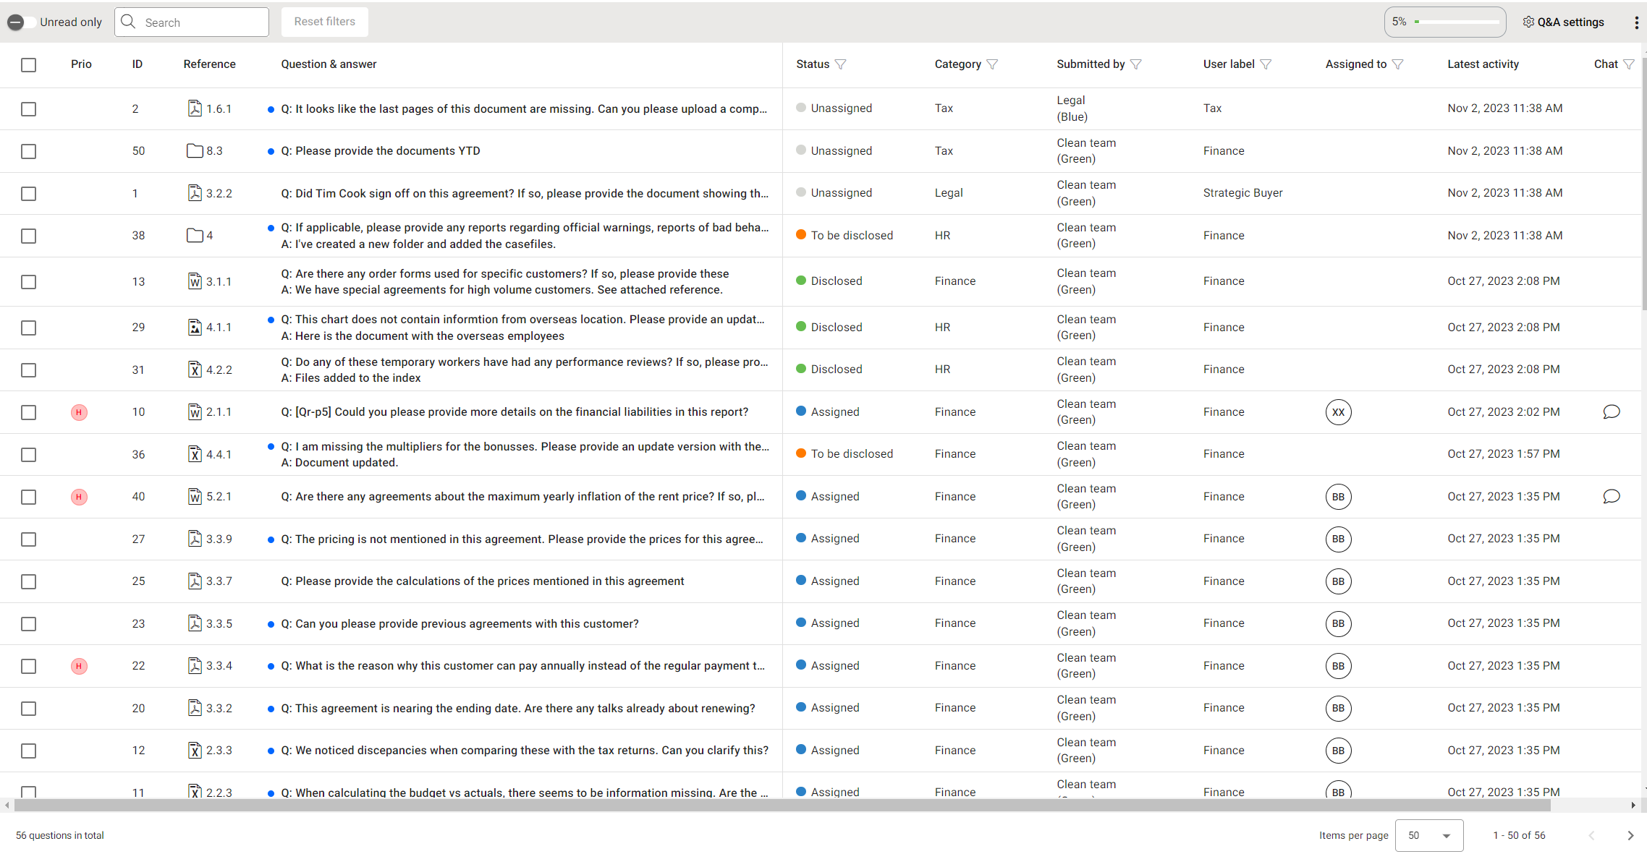Toggle the Unread only switch
The height and width of the screenshot is (854, 1647).
click(21, 22)
